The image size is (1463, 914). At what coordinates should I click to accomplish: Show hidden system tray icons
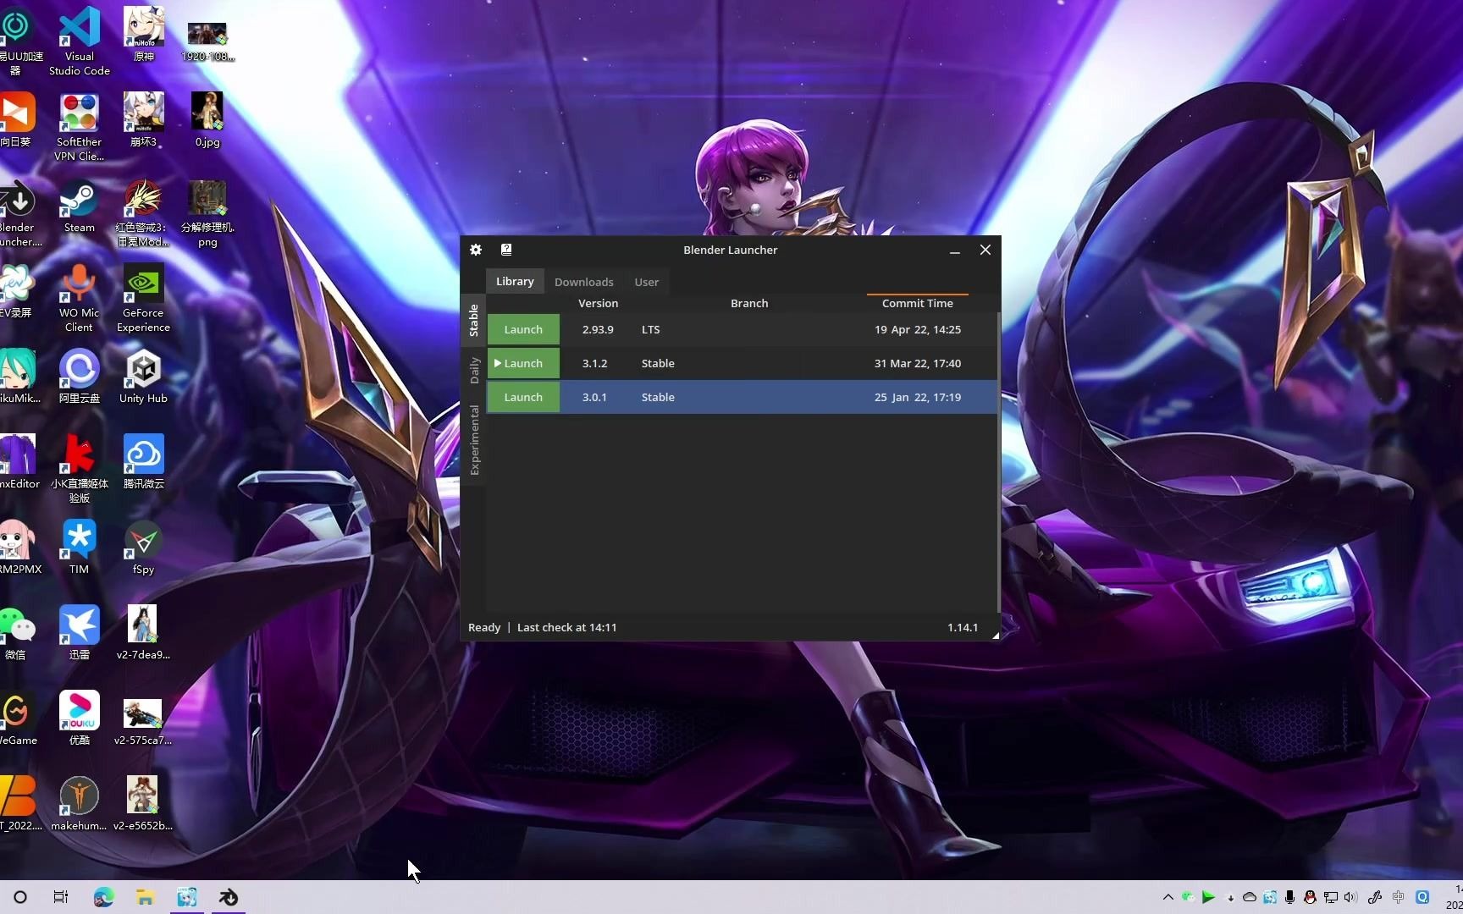point(1168,897)
